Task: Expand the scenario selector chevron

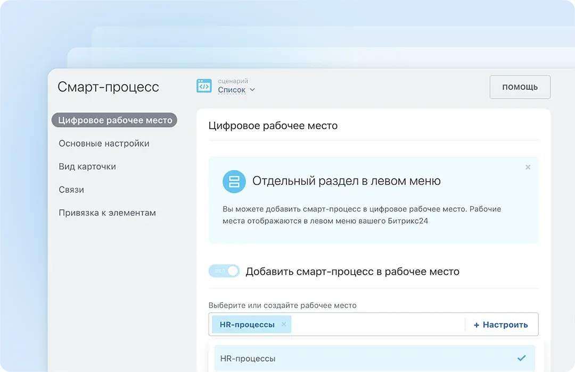Action: [252, 90]
